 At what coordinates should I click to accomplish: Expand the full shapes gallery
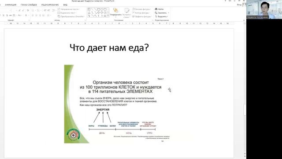pyautogui.click(x=108, y=16)
